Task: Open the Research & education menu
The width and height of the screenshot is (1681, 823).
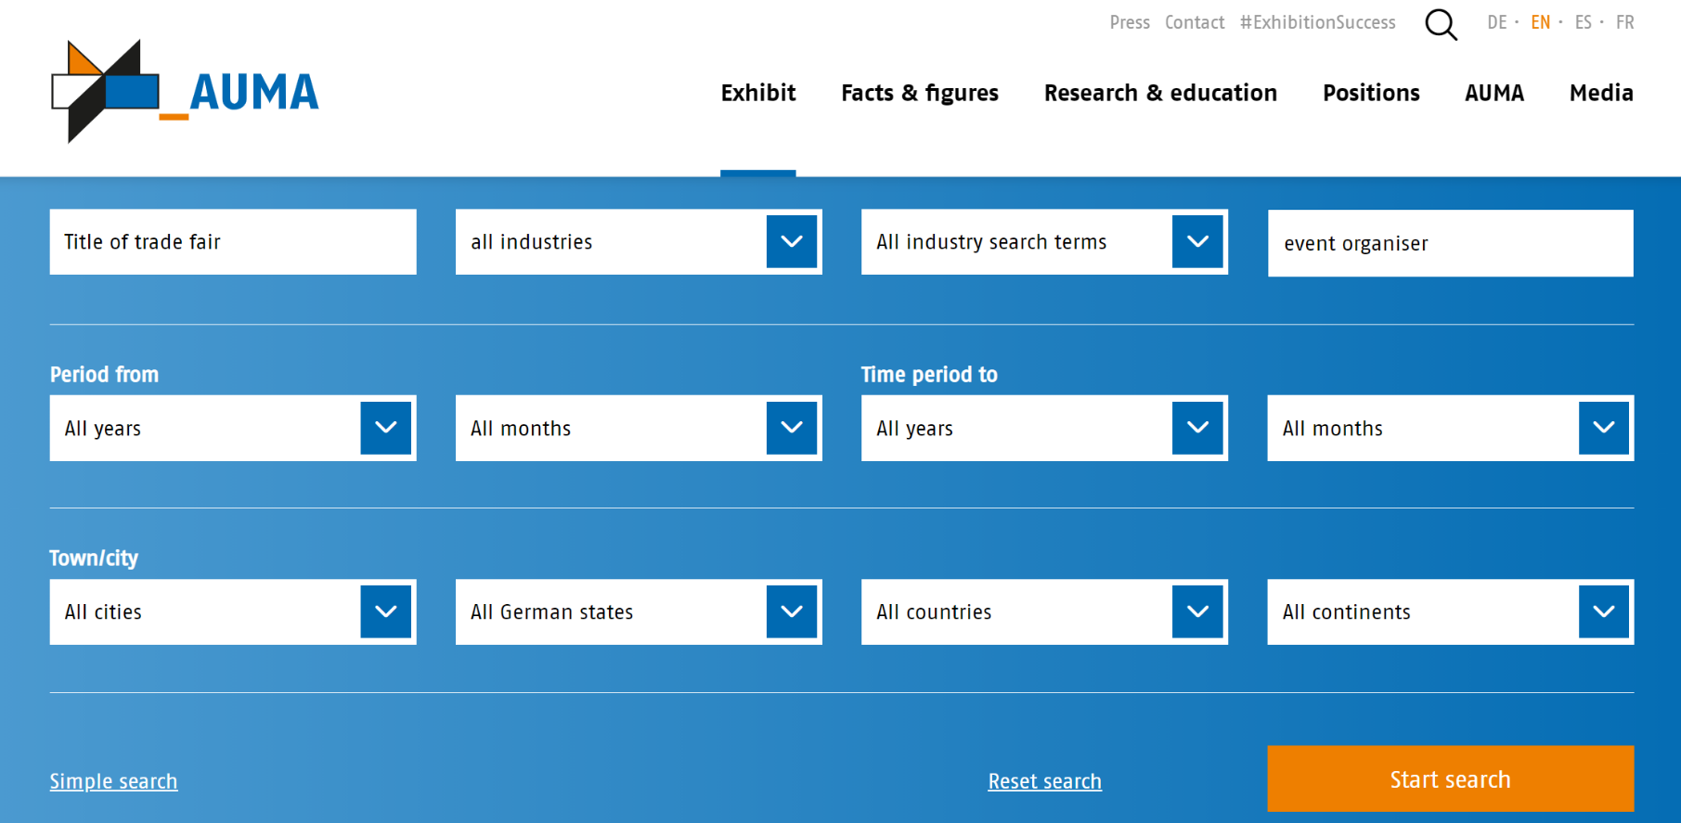Action: point(1160,93)
